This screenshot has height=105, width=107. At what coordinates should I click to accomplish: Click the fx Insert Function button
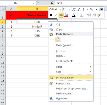point(52,3)
